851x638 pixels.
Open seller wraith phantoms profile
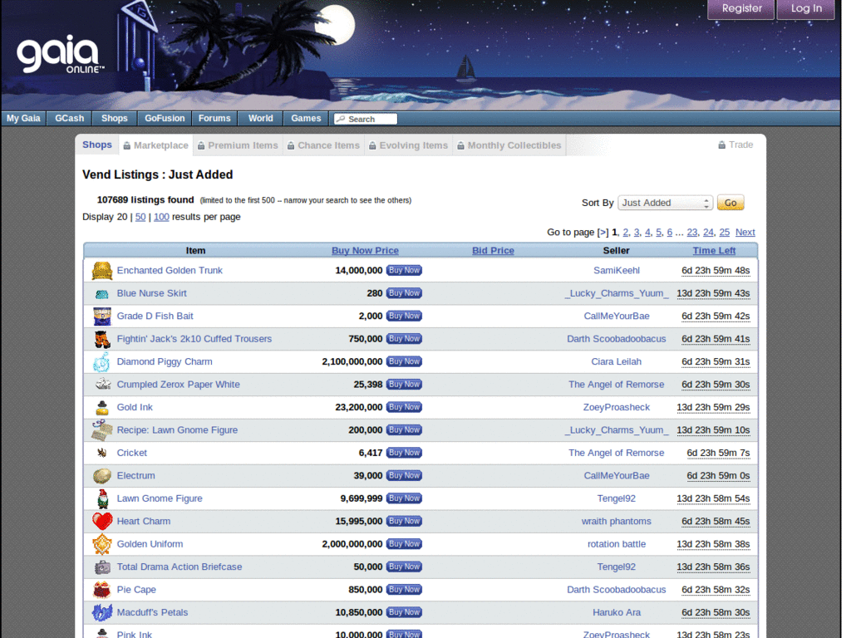[616, 522]
